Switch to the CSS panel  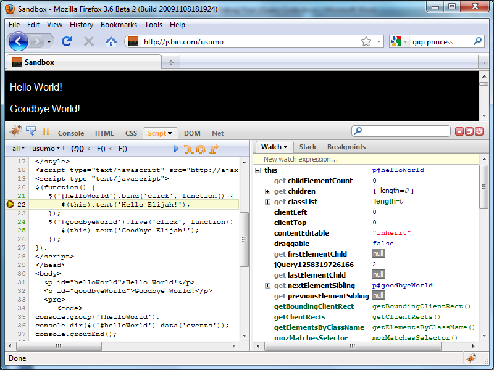point(131,133)
